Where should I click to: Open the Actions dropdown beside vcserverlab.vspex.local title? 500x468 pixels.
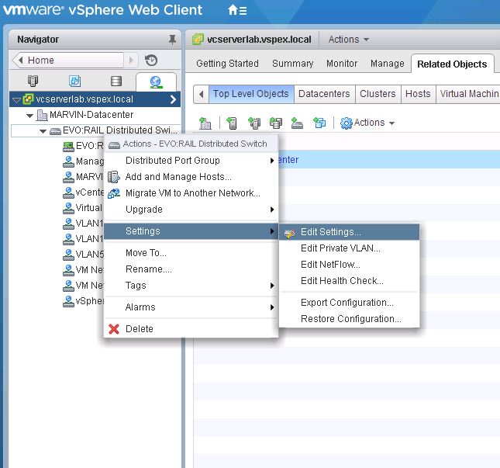(348, 40)
